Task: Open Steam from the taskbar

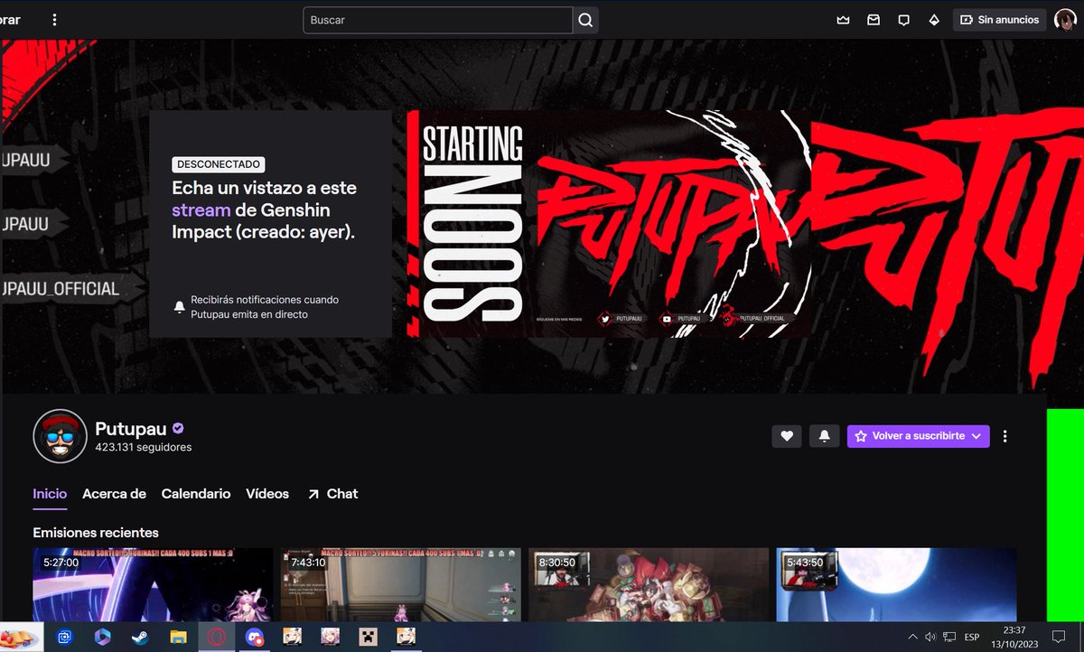Action: pos(140,637)
